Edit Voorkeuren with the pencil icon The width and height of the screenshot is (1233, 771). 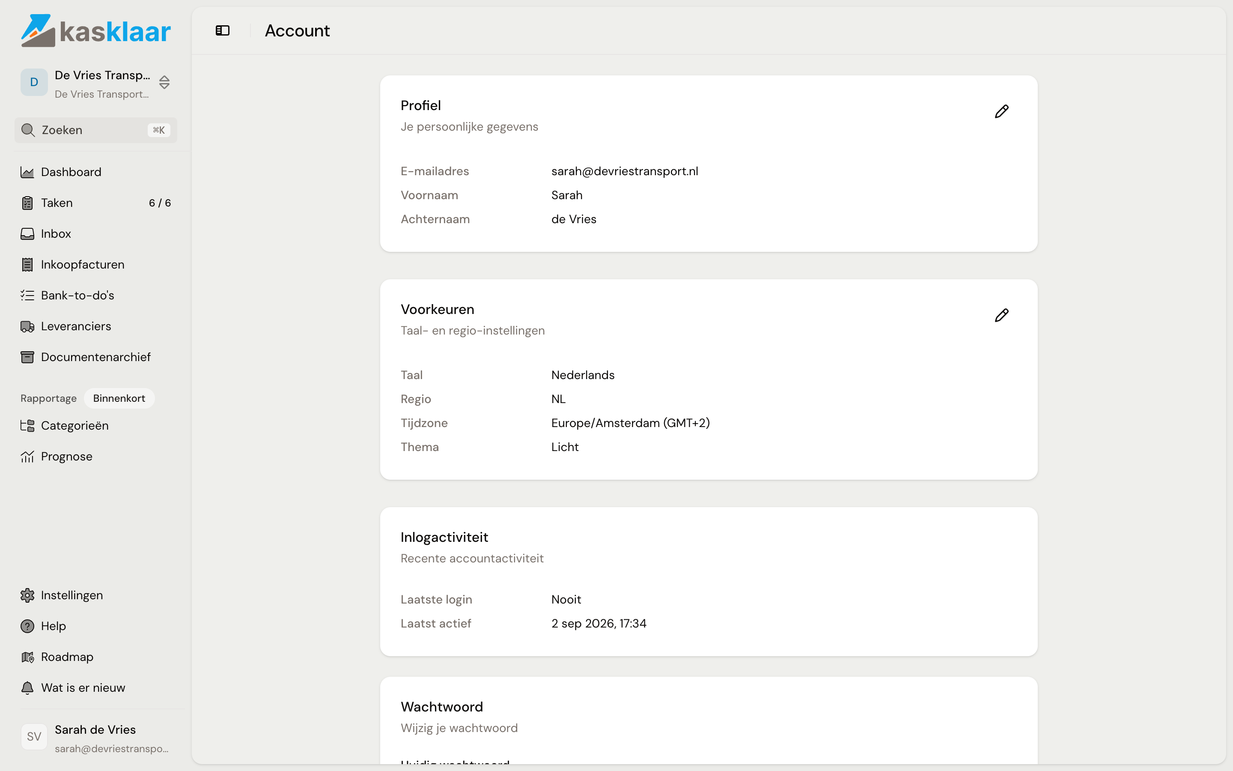(1001, 316)
